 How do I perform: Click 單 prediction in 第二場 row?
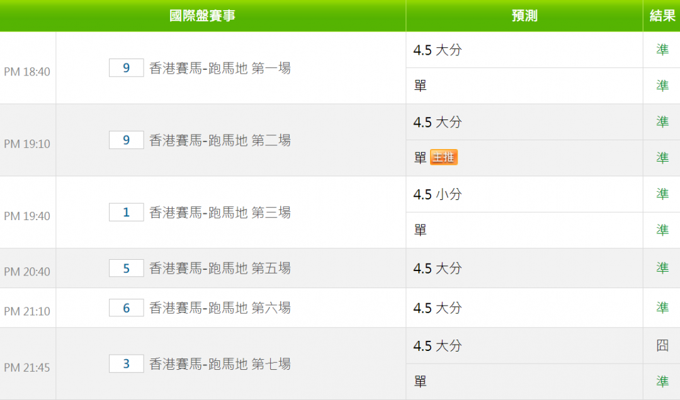pyautogui.click(x=420, y=158)
